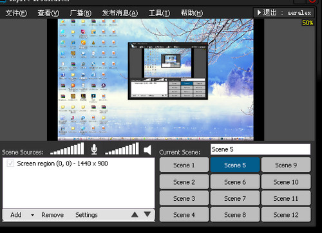The height and width of the screenshot is (233, 322).
Task: Click the Current Scene name field
Action: tap(260, 149)
